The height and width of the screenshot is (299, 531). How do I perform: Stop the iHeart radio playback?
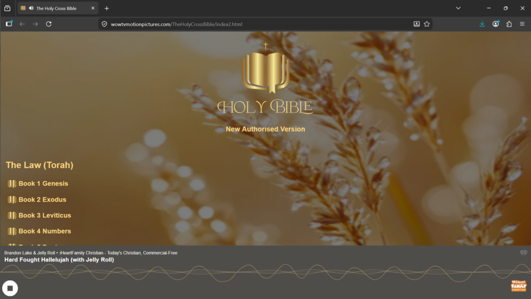click(10, 288)
